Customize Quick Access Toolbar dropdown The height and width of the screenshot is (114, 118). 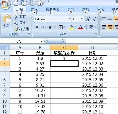(48, 1)
